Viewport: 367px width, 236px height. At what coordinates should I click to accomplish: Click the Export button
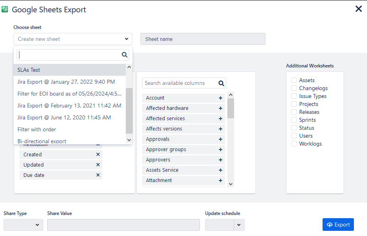(338, 224)
